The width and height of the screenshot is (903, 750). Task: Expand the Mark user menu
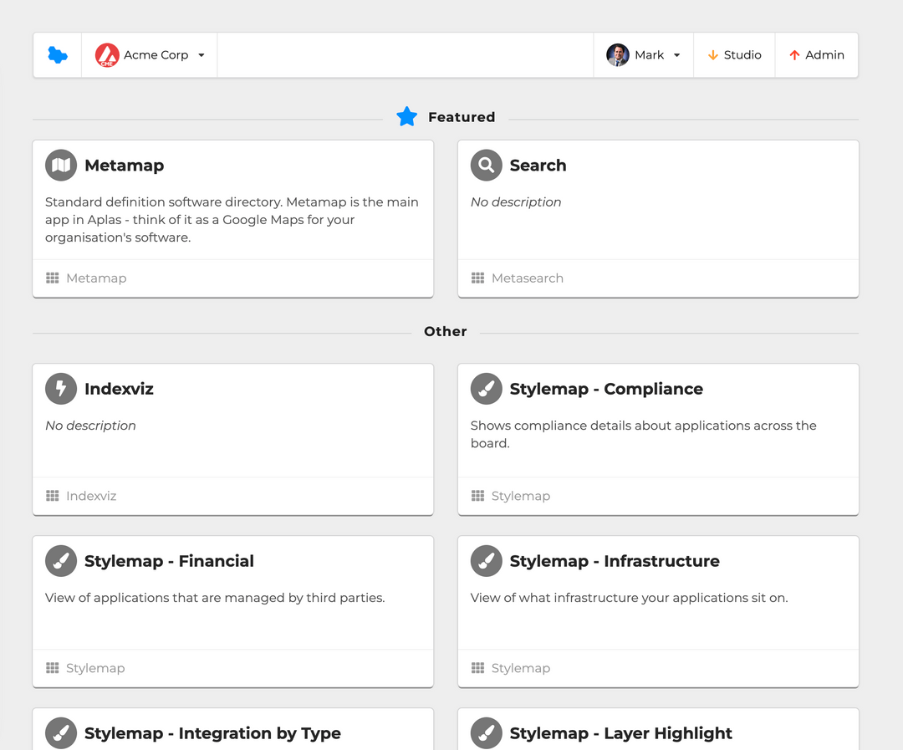pyautogui.click(x=676, y=54)
